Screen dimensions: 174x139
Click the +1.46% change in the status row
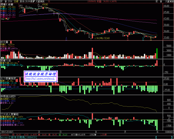[x=33, y=135]
